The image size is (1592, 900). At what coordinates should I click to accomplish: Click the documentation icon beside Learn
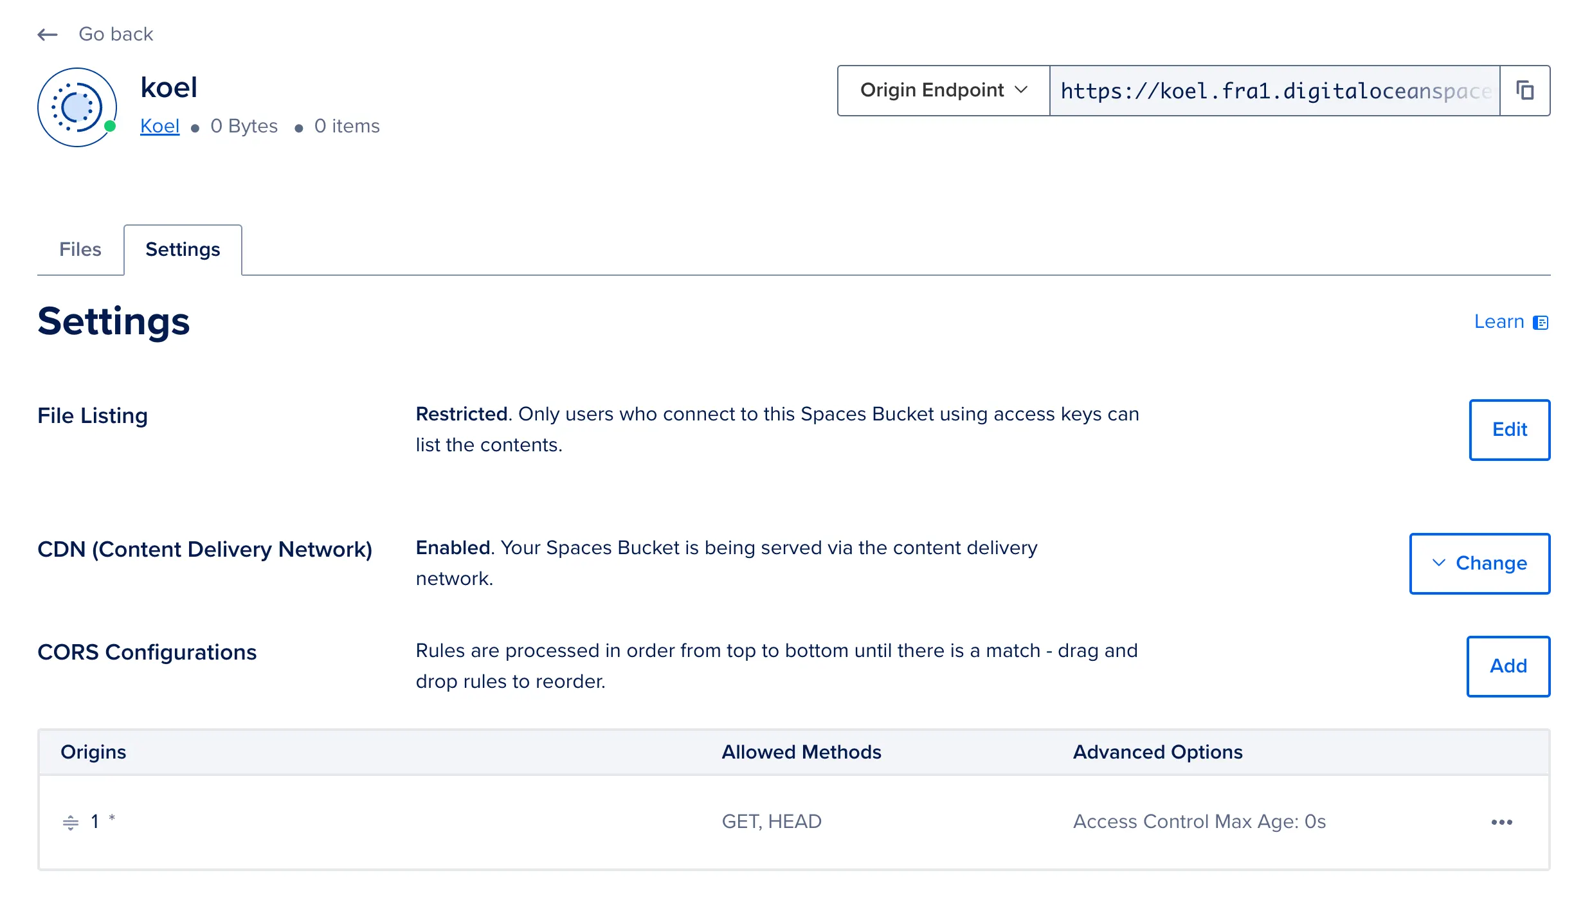tap(1541, 323)
